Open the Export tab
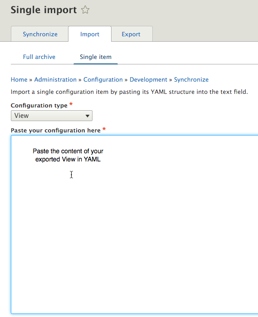 click(131, 34)
